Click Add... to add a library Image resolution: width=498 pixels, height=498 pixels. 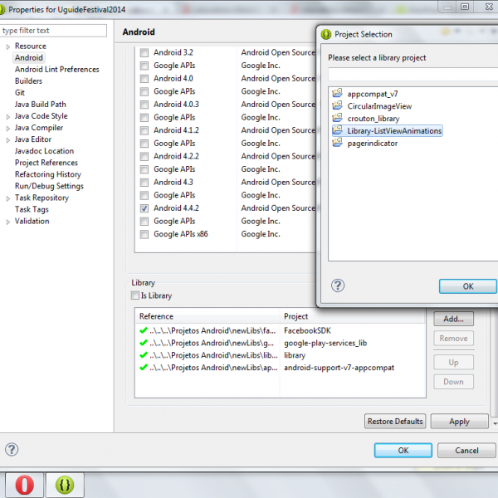[453, 319]
